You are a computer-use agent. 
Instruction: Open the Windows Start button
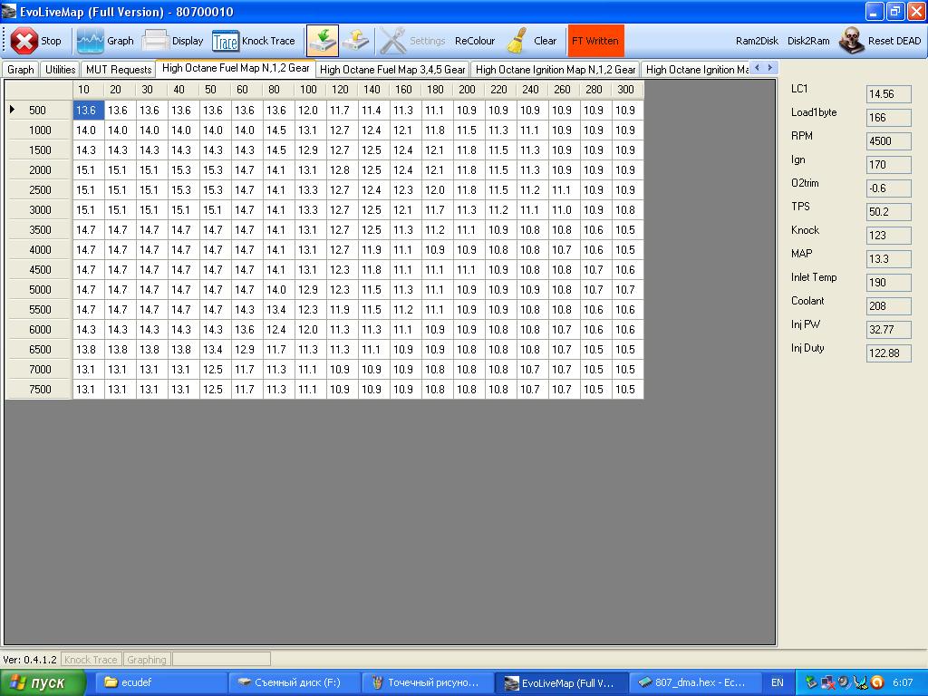tap(43, 682)
